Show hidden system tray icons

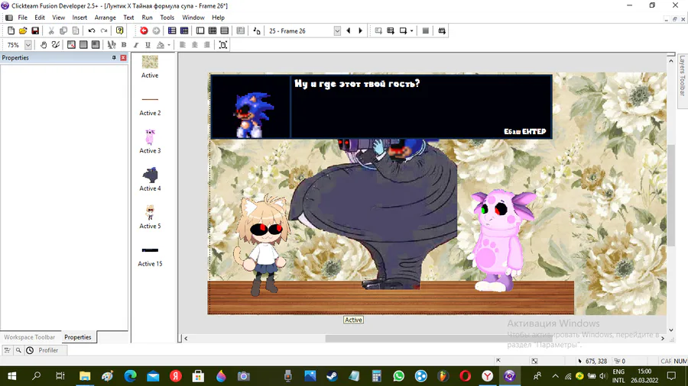coord(556,376)
